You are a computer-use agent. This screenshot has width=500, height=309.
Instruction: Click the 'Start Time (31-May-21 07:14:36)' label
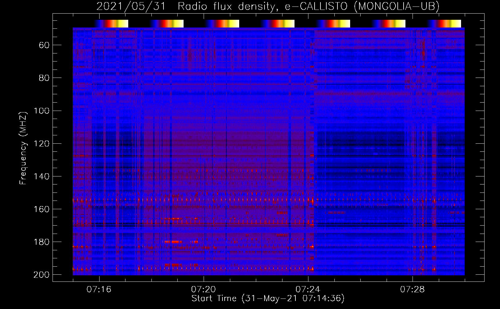(x=268, y=298)
